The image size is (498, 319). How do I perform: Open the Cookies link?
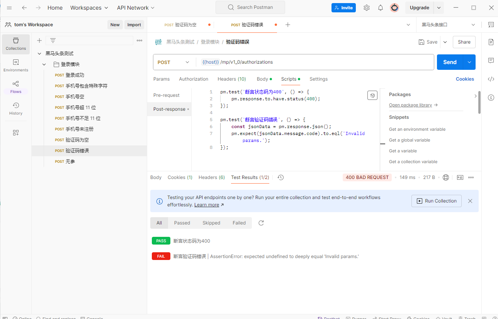pyautogui.click(x=465, y=79)
